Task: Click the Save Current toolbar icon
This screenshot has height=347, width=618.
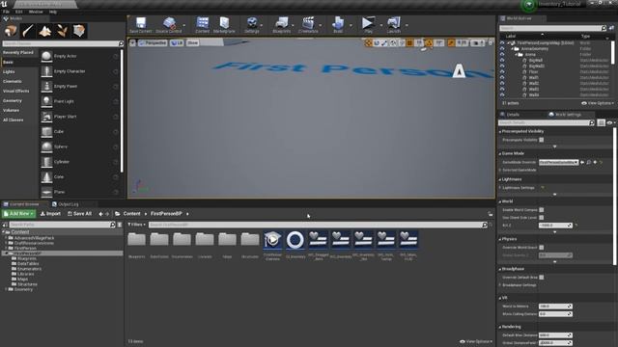Action: pos(140,25)
